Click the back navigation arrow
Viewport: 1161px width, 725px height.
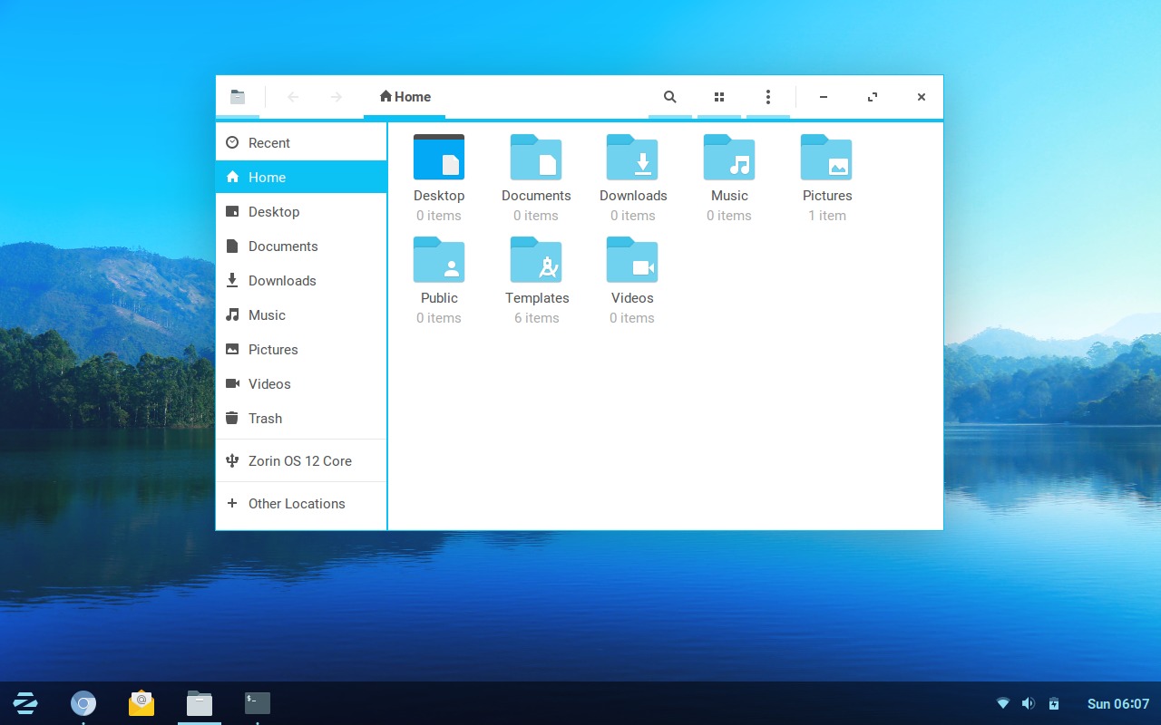[292, 97]
